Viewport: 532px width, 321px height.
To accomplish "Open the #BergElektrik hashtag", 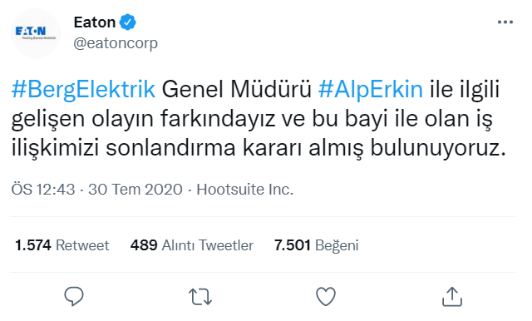I will (83, 89).
